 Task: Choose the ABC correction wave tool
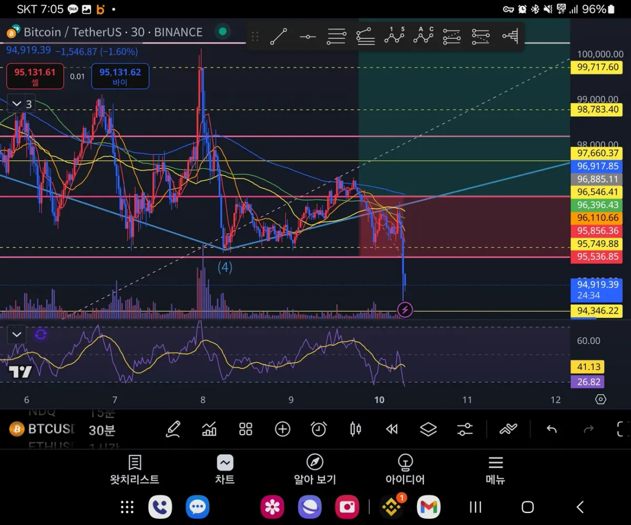click(x=423, y=36)
